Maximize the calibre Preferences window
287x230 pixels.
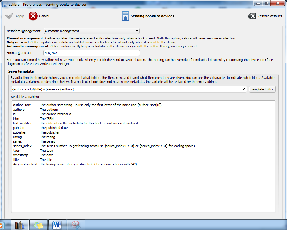266,3
